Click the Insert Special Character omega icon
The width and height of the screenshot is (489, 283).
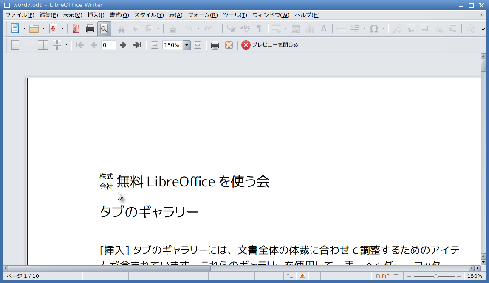coord(374,29)
